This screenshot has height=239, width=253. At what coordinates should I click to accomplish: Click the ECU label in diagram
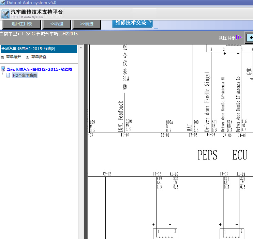tap(240, 155)
